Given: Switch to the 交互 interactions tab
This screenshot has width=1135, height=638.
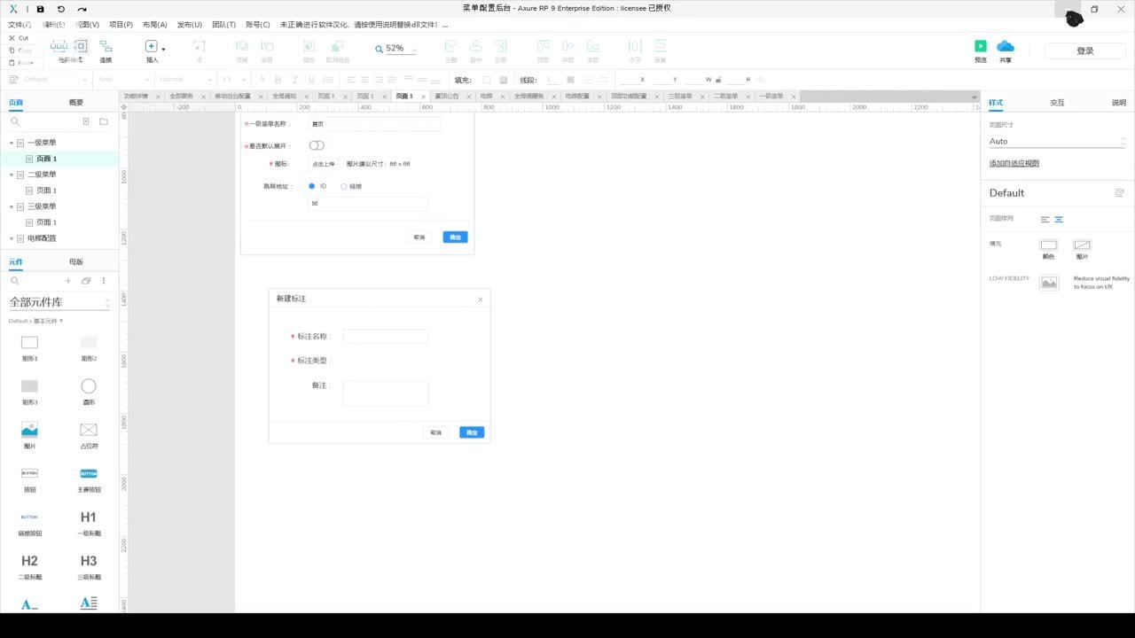Looking at the screenshot, I should point(1057,103).
